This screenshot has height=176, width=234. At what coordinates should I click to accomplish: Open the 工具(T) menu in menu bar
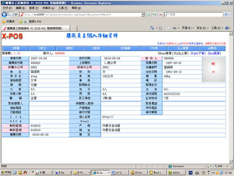tap(63, 8)
